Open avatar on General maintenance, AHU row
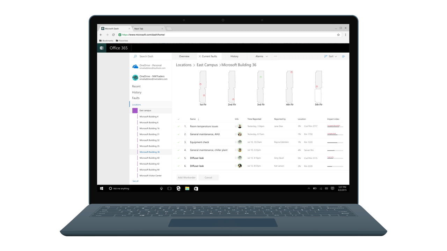This screenshot has width=447, height=251. coord(240,134)
